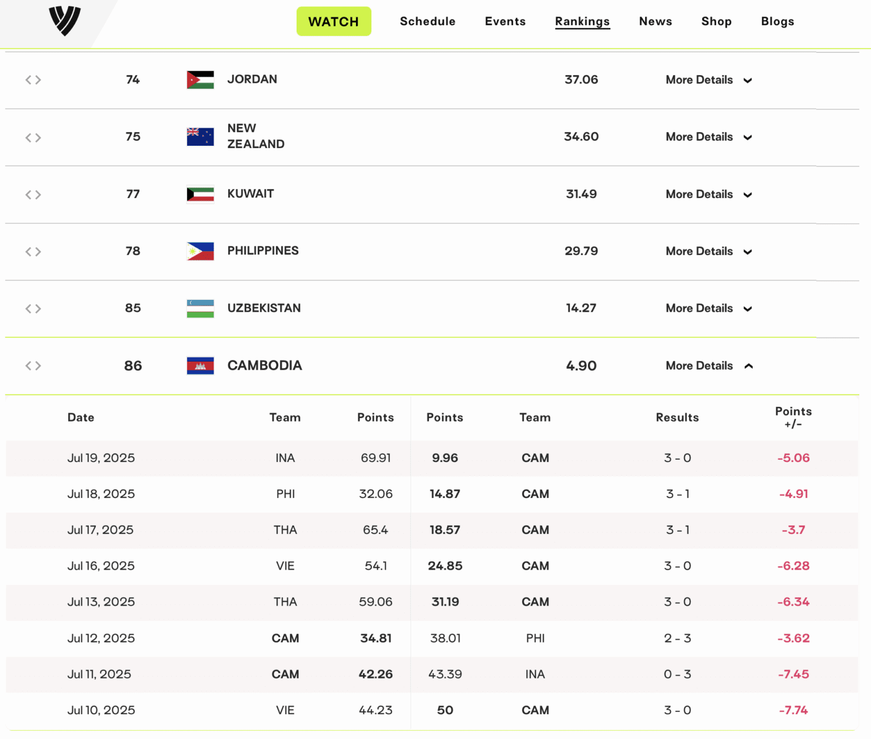Open the Schedule menu item
Image resolution: width=871 pixels, height=739 pixels.
tap(427, 21)
